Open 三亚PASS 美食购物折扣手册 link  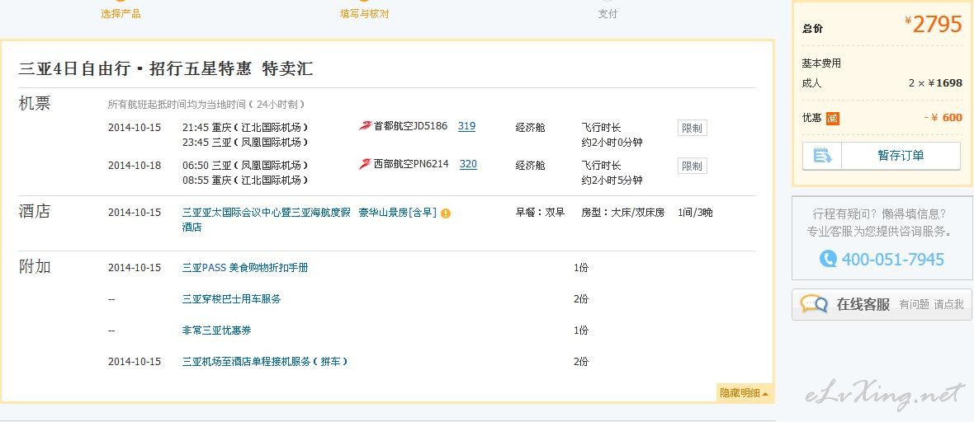coord(245,268)
